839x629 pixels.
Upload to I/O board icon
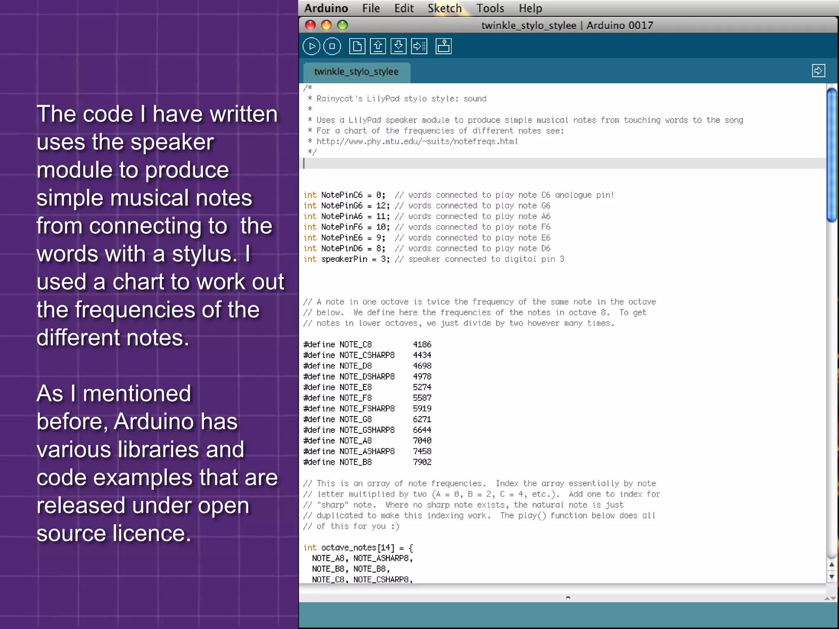(x=419, y=46)
